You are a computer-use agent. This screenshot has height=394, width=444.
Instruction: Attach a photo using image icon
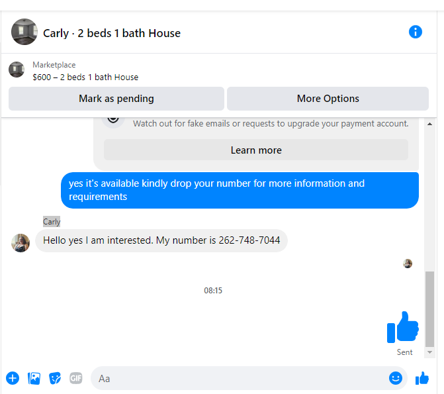click(34, 378)
